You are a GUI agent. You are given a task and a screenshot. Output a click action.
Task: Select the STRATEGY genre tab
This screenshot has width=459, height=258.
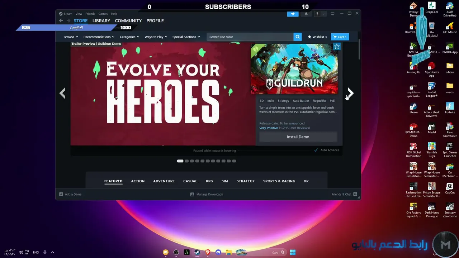point(246,181)
